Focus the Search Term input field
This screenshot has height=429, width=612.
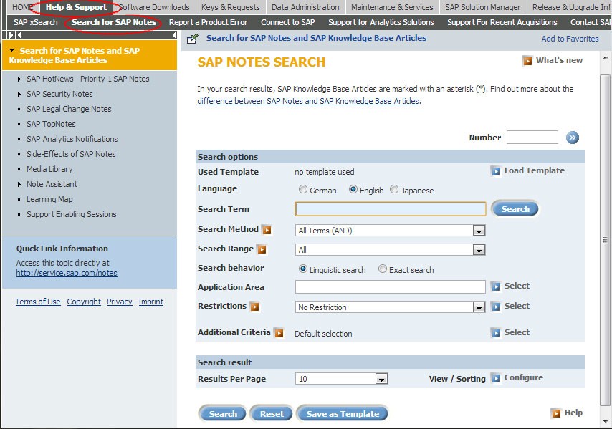391,209
